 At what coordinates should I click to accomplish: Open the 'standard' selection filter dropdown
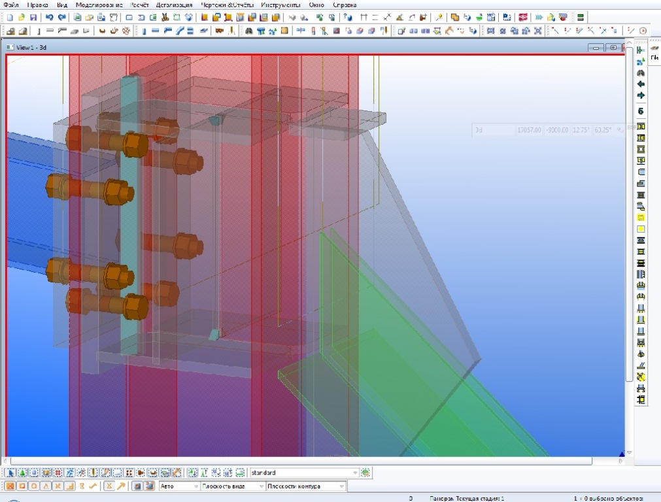click(355, 473)
